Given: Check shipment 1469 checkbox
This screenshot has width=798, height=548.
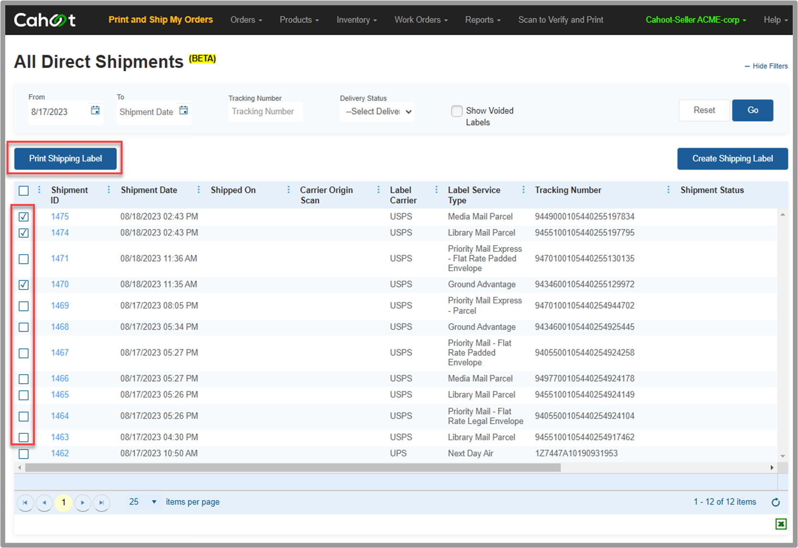Looking at the screenshot, I should point(23,306).
